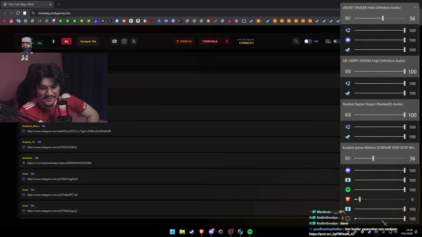Screen dimensions: 422x237
Task: Open a new browser tab
Action: [58, 4]
